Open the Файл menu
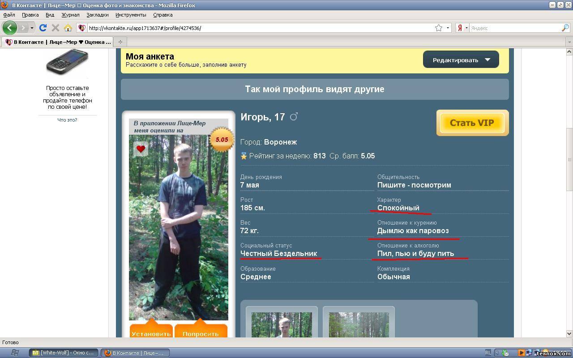Image resolution: width=573 pixels, height=358 pixels. pyautogui.click(x=9, y=15)
